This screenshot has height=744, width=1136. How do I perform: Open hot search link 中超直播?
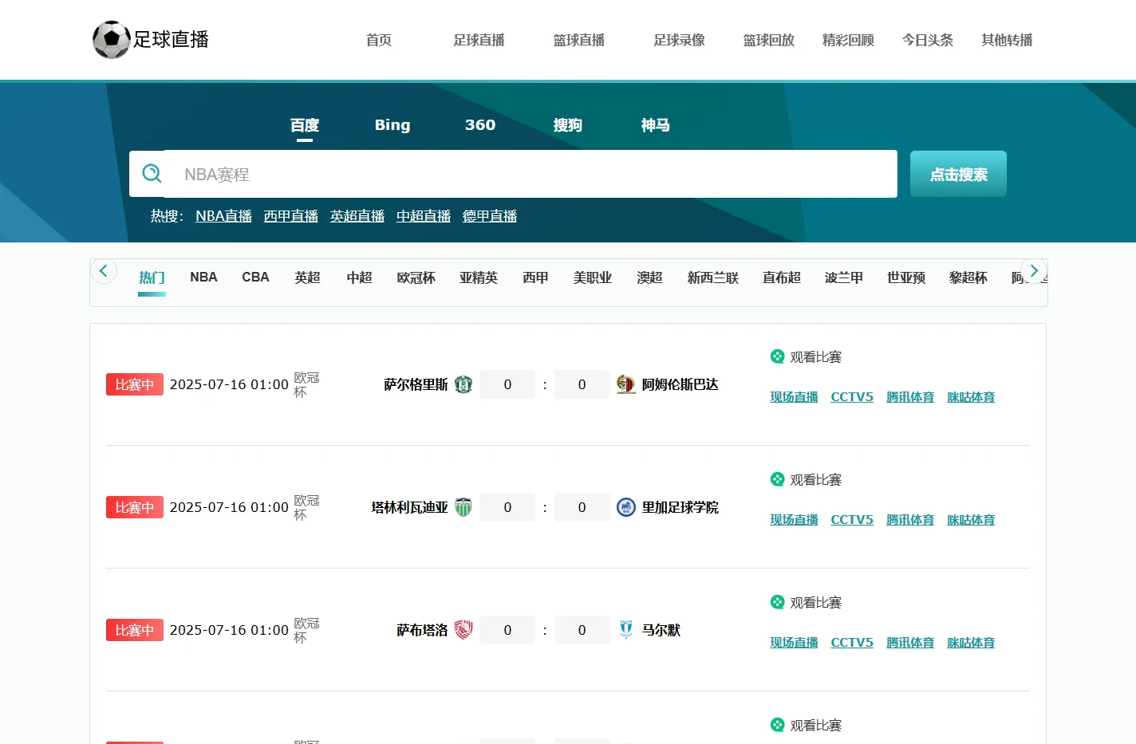(424, 216)
